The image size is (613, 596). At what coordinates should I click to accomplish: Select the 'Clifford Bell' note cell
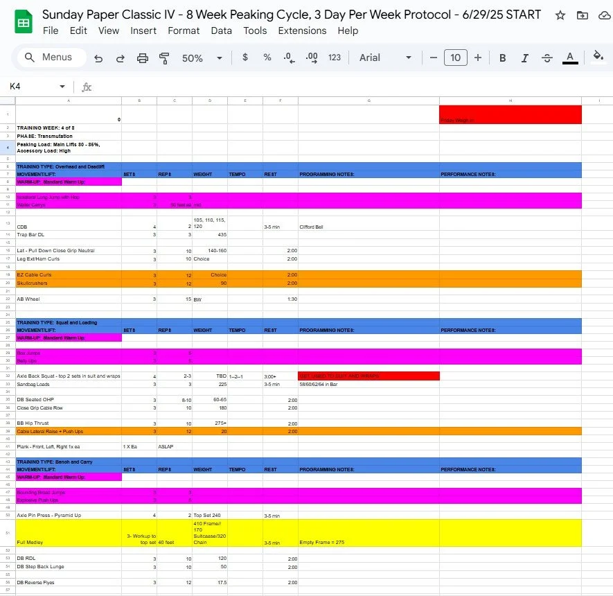point(368,223)
